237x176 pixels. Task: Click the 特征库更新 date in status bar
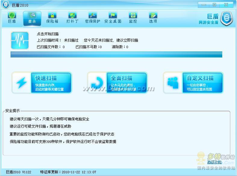click(x=68, y=172)
